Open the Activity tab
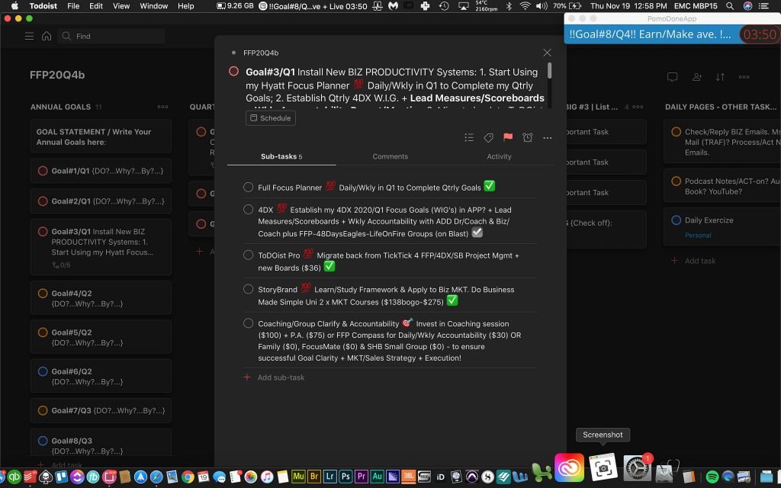 click(x=500, y=156)
